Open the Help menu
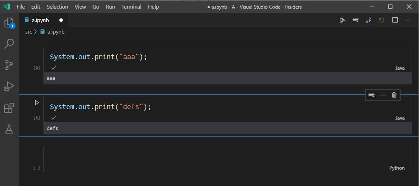Screen dimensions: 419x186 [153, 7]
